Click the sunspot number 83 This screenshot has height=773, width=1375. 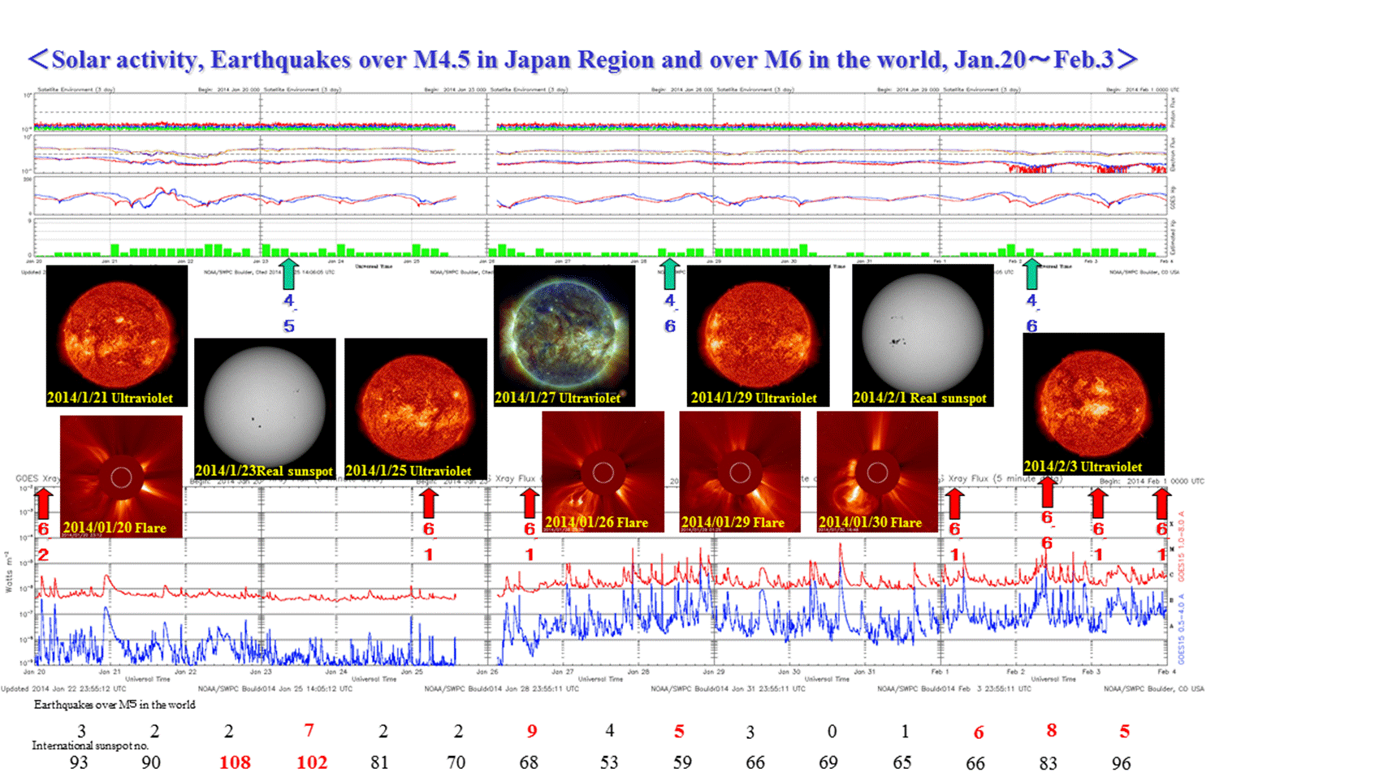(x=1049, y=763)
